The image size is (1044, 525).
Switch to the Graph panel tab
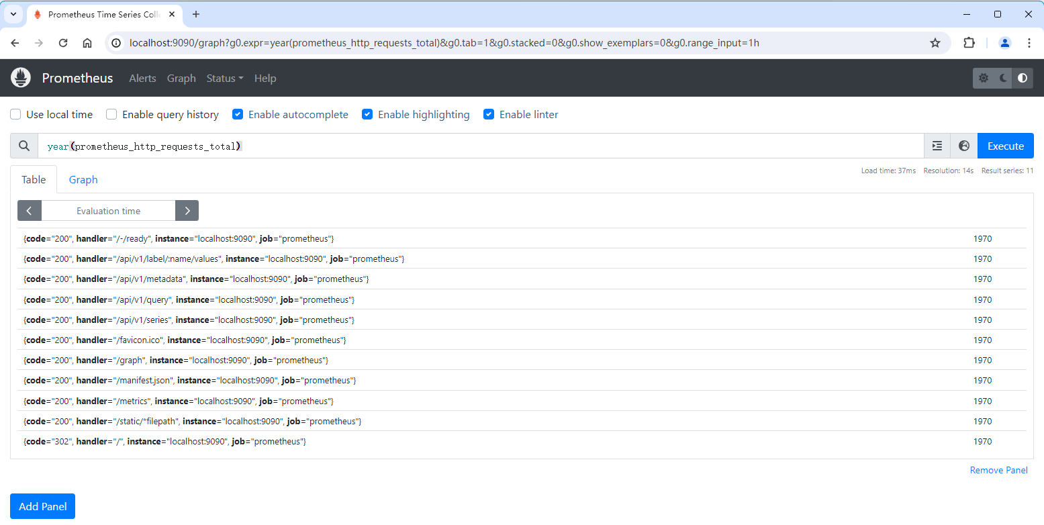click(83, 179)
